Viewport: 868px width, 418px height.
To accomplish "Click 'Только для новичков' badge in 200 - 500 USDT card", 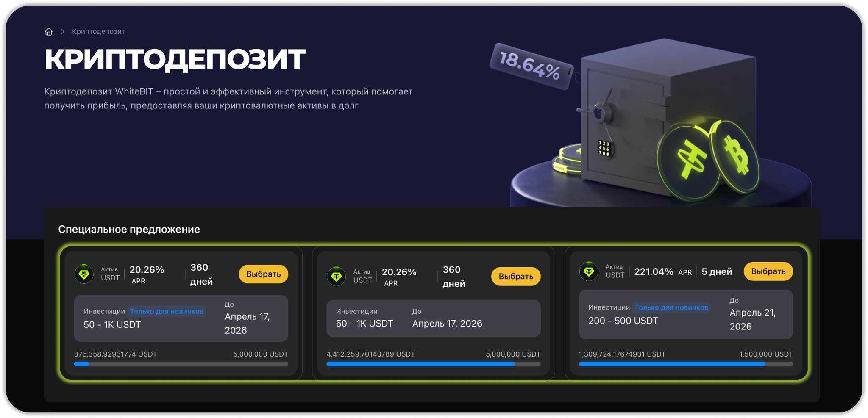I will click(671, 307).
